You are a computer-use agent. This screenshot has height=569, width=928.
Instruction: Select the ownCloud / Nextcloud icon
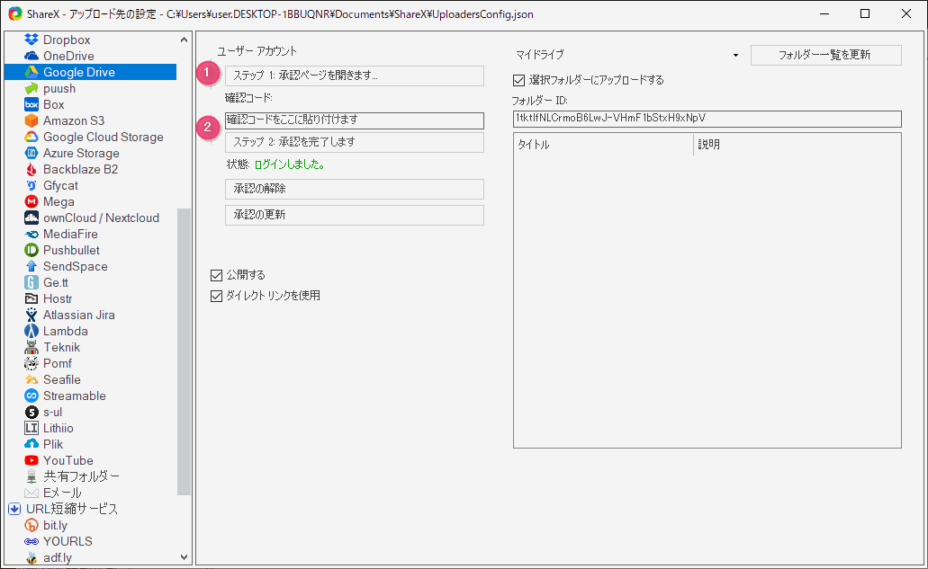32,218
